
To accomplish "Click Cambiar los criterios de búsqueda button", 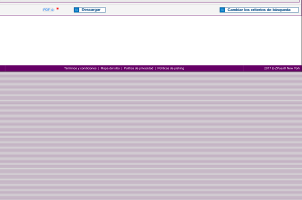I will 259,10.
